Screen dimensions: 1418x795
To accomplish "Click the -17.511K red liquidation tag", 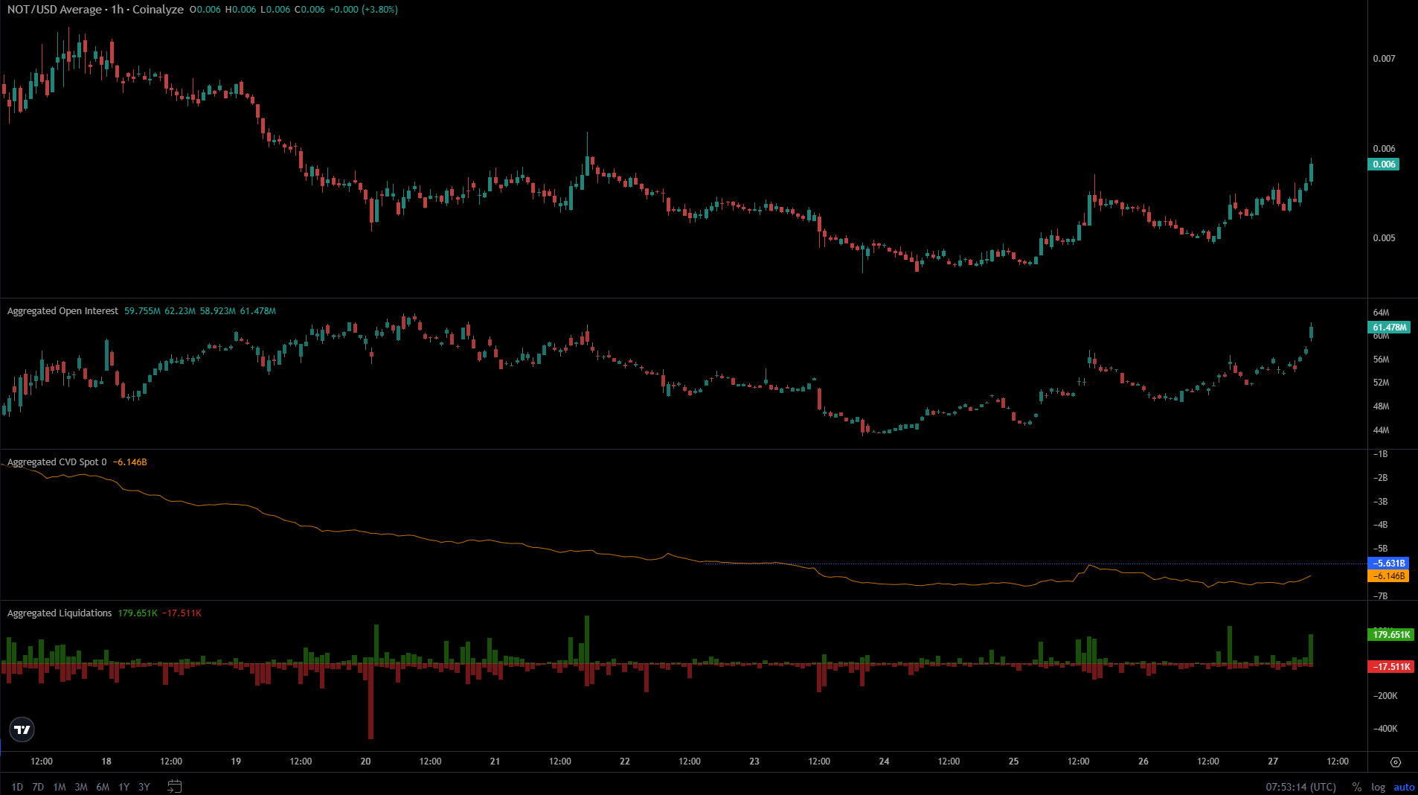I will (x=1390, y=667).
